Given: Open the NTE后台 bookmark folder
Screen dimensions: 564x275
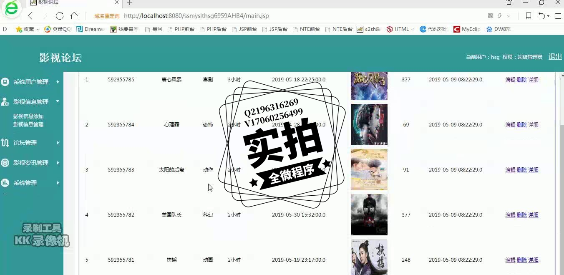Looking at the screenshot, I should tap(339, 29).
